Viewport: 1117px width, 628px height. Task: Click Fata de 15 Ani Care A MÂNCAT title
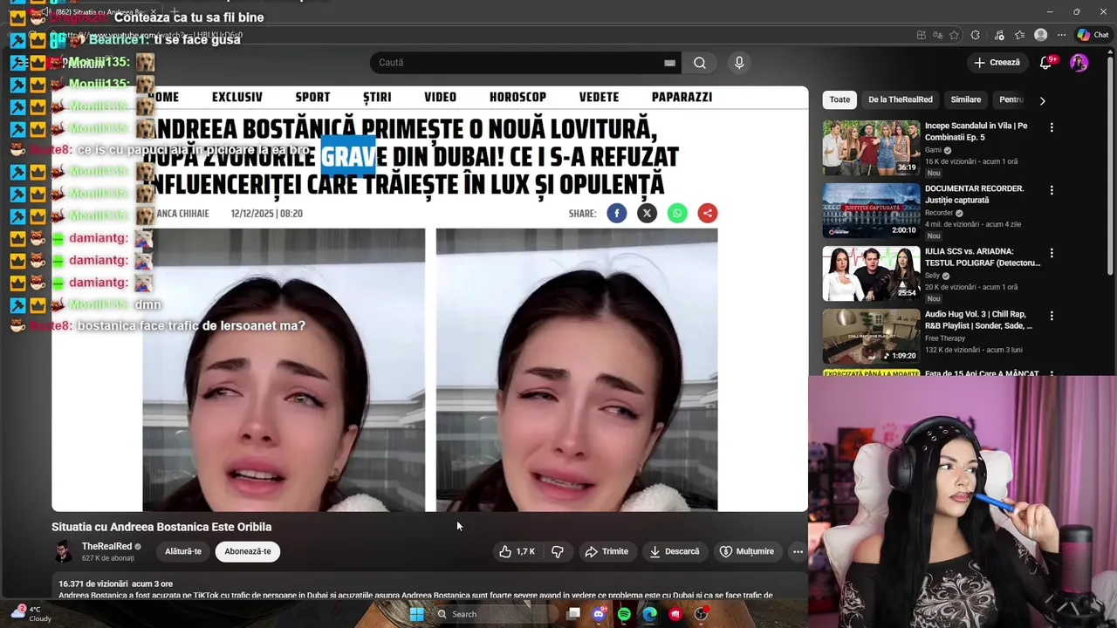click(x=982, y=374)
